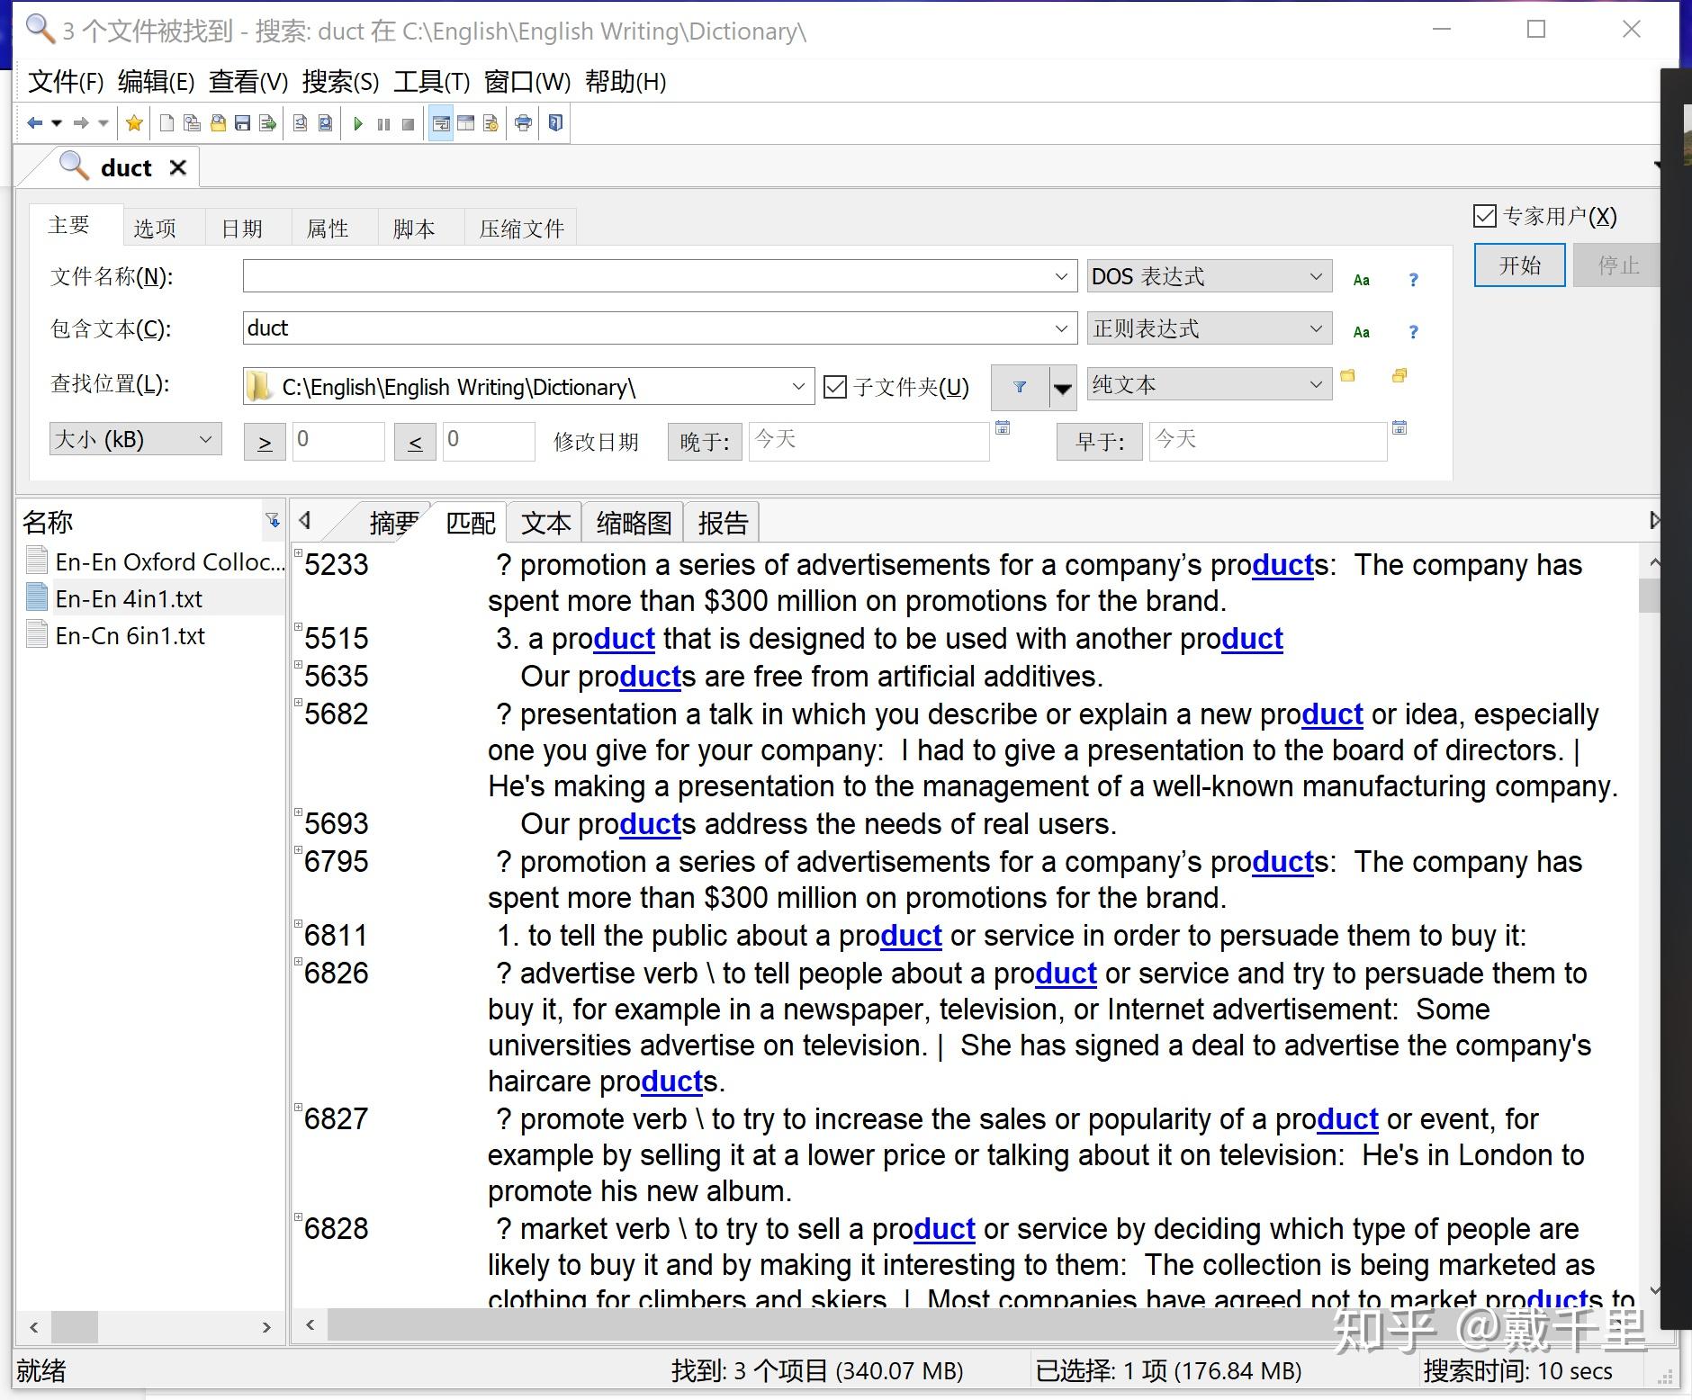Expand the result line 5233 entry
This screenshot has height=1400, width=1692.
click(298, 553)
